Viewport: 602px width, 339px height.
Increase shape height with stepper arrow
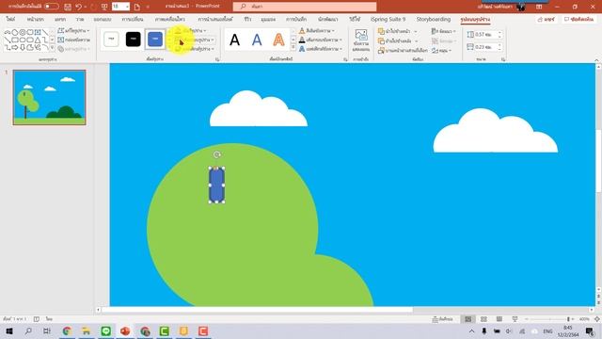pos(499,33)
